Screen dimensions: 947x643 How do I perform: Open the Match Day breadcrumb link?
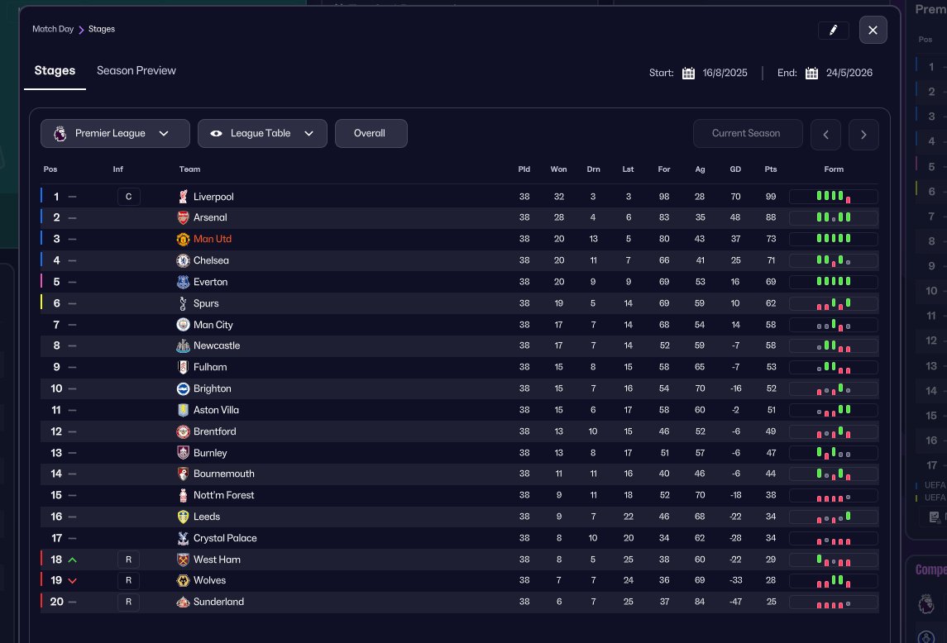[x=53, y=29]
